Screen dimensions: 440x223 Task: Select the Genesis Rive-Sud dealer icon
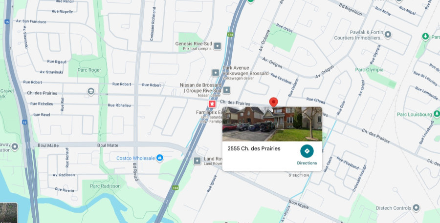(x=218, y=46)
